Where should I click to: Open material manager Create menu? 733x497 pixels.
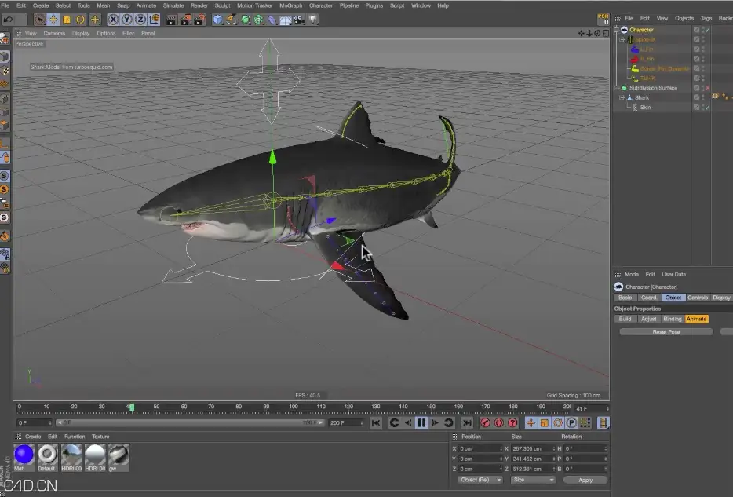(x=33, y=437)
